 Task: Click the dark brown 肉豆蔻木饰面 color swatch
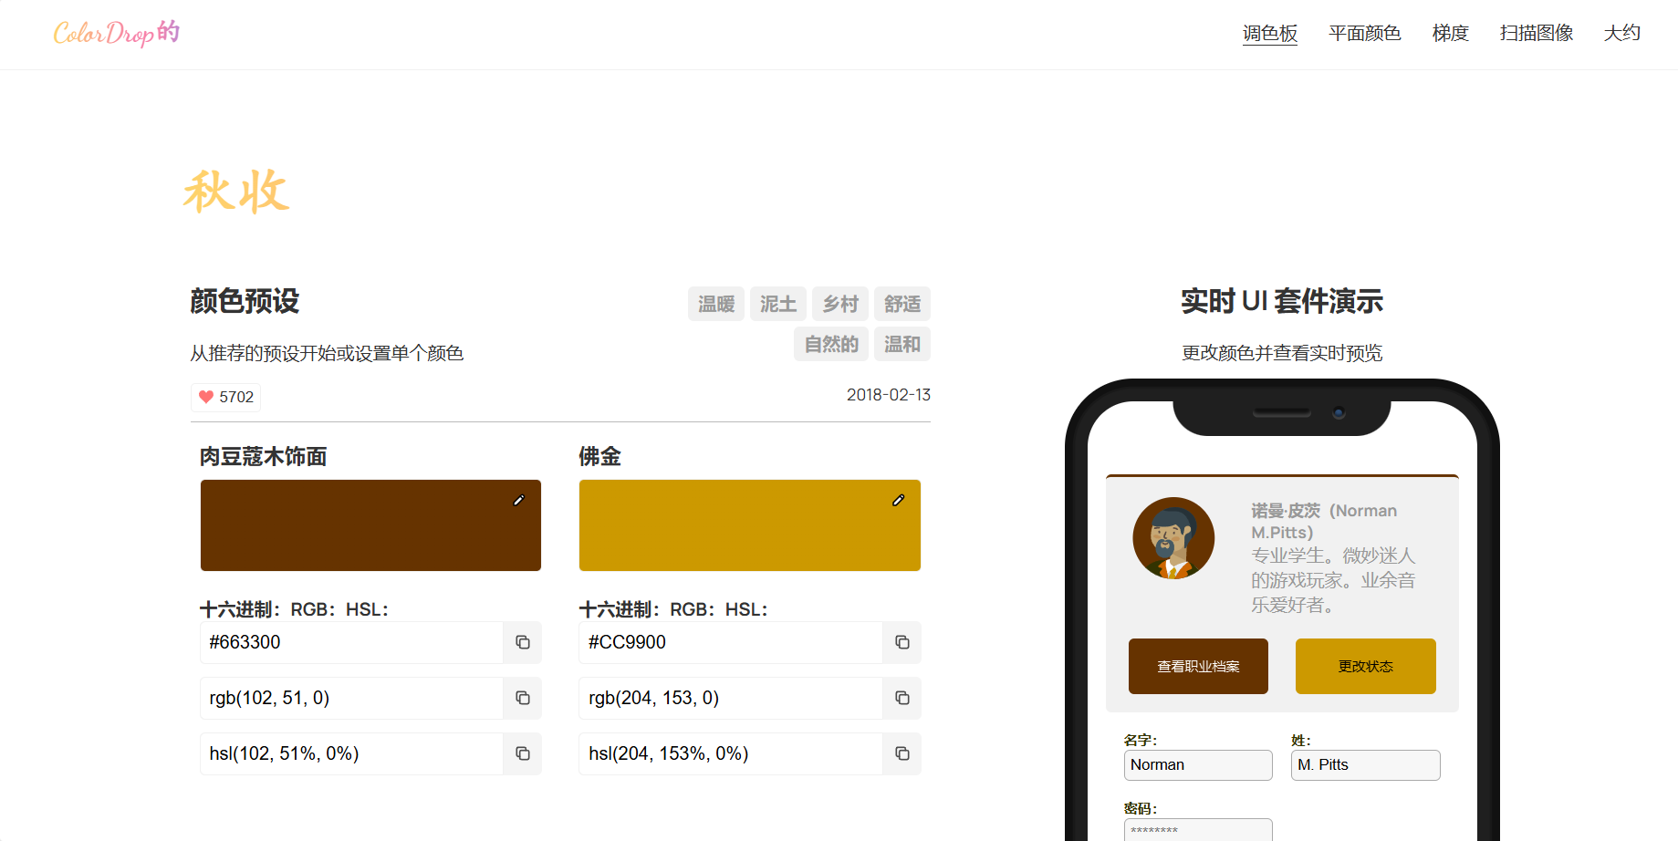click(x=370, y=525)
